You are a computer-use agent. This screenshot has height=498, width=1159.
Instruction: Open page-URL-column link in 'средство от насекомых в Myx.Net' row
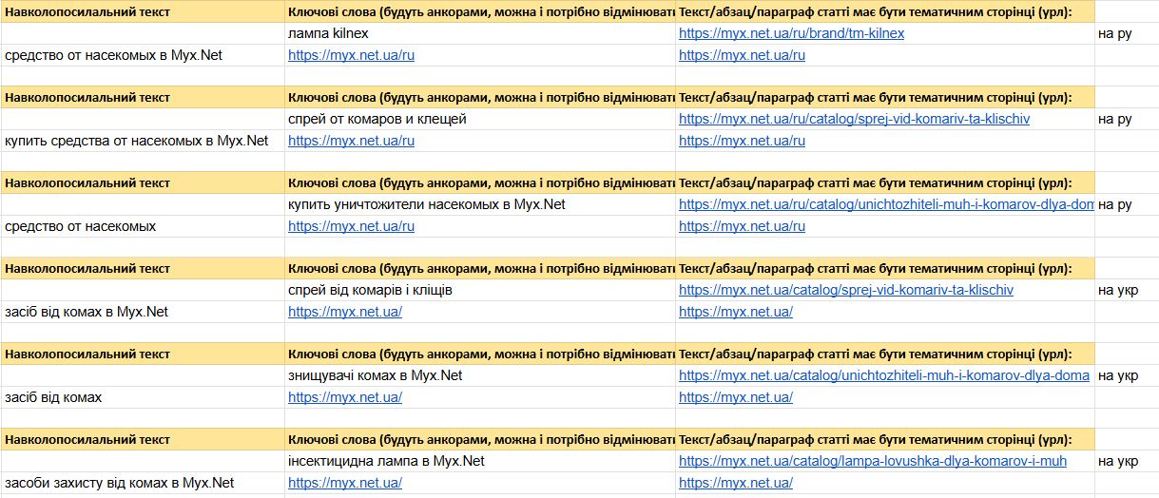pyautogui.click(x=742, y=55)
